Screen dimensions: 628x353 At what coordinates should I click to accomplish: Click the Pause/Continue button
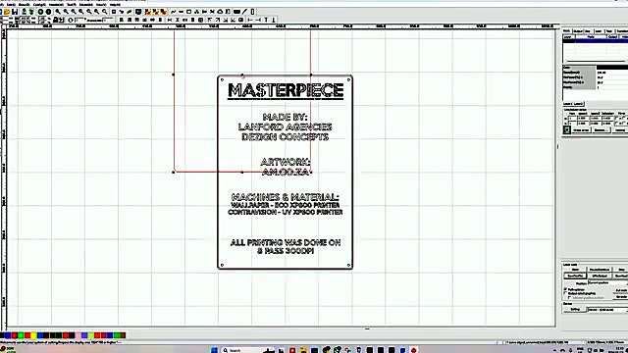click(x=600, y=270)
